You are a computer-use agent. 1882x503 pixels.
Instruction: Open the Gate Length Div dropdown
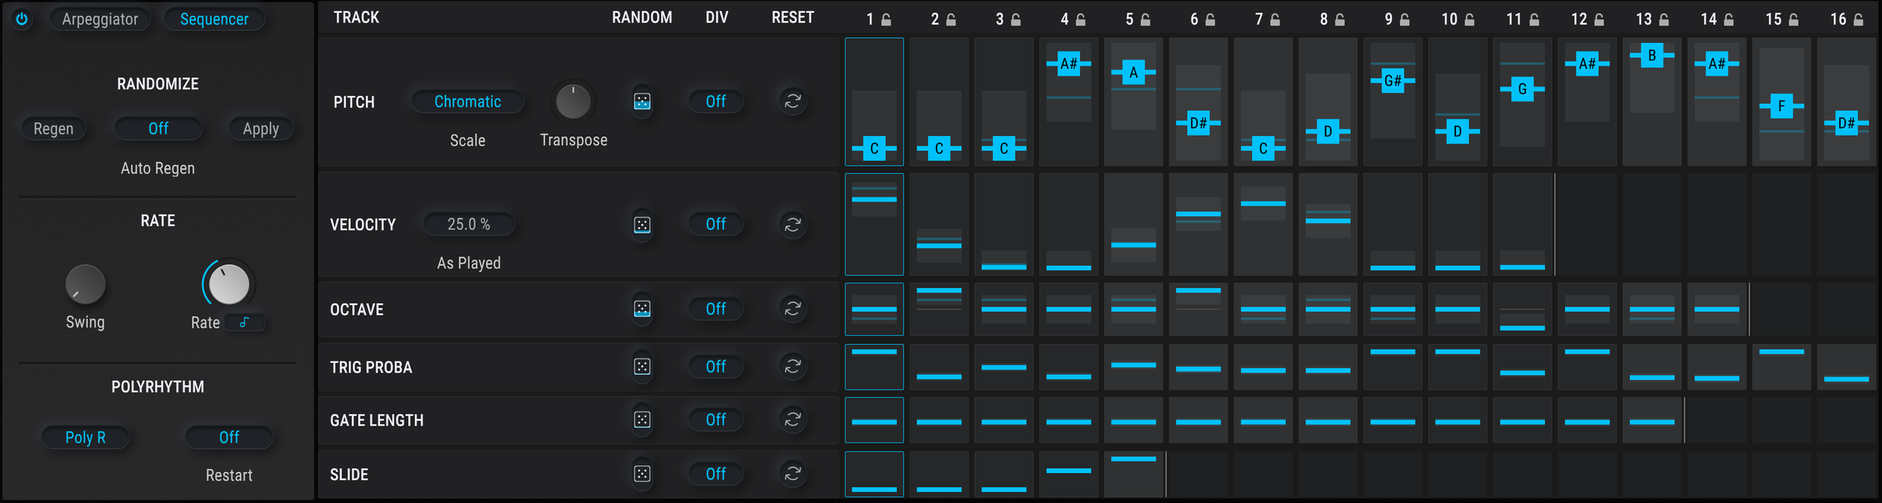pyautogui.click(x=716, y=419)
